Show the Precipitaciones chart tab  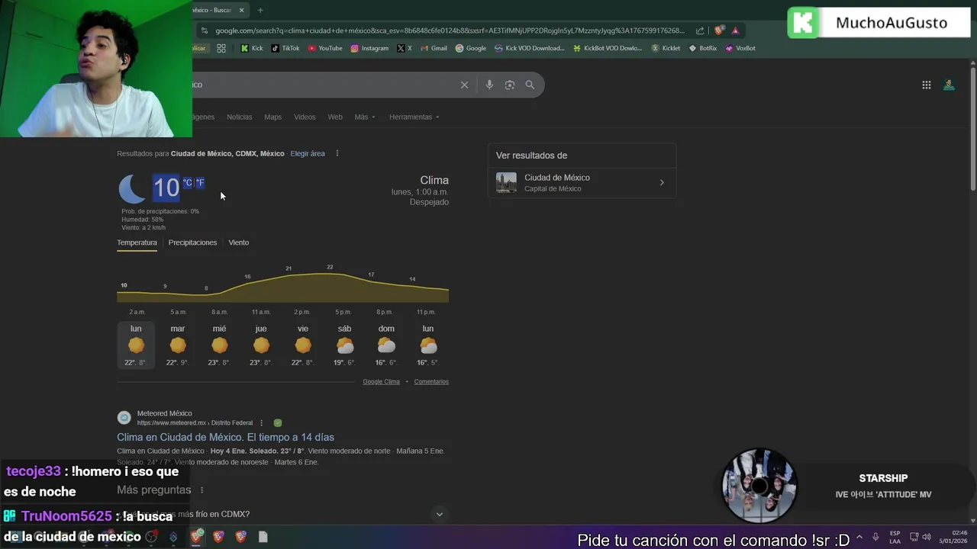(192, 242)
